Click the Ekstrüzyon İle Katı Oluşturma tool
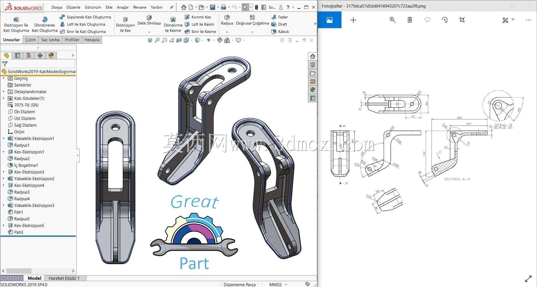Image resolution: width=537 pixels, height=287 pixels. pos(16,25)
